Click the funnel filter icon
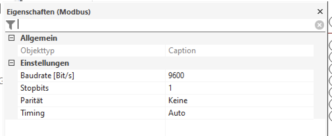The width and height of the screenshot is (332, 136). pyautogui.click(x=11, y=24)
